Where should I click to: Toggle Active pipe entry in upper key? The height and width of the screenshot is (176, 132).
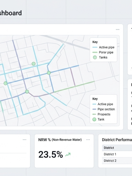coord(103,47)
